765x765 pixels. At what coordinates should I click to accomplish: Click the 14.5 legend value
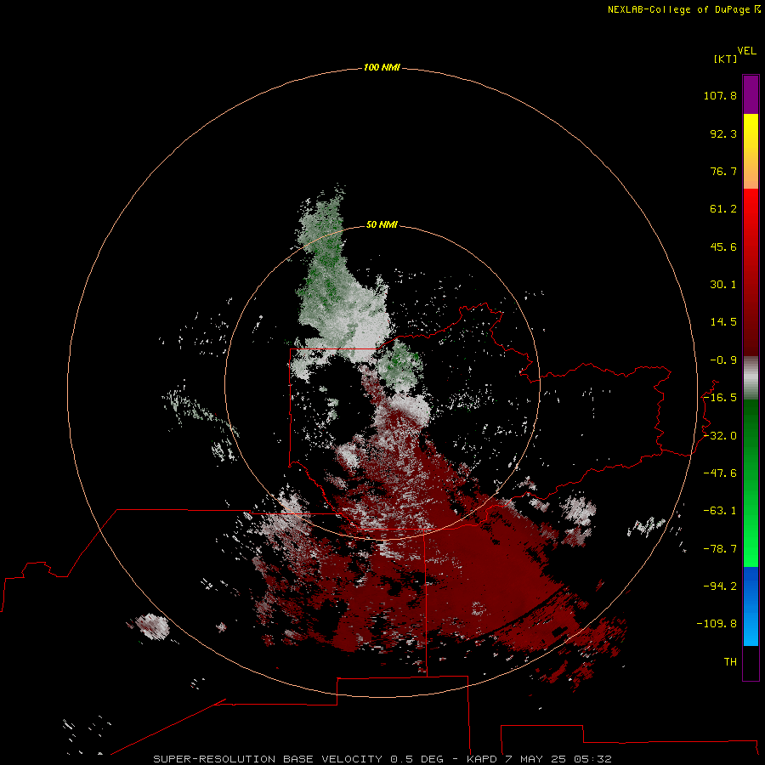click(x=723, y=322)
